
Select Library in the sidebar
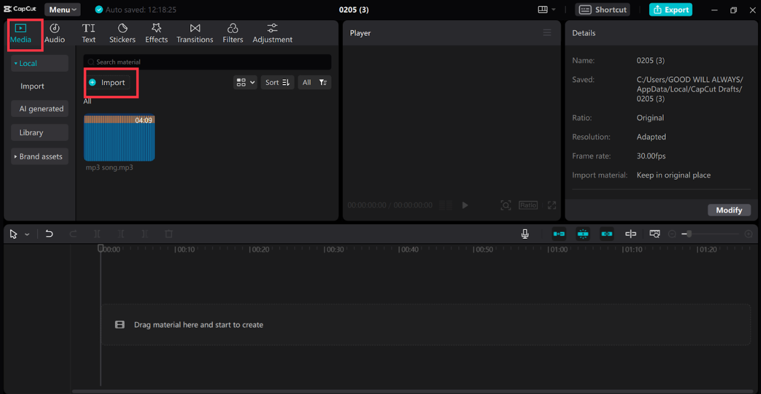point(39,132)
